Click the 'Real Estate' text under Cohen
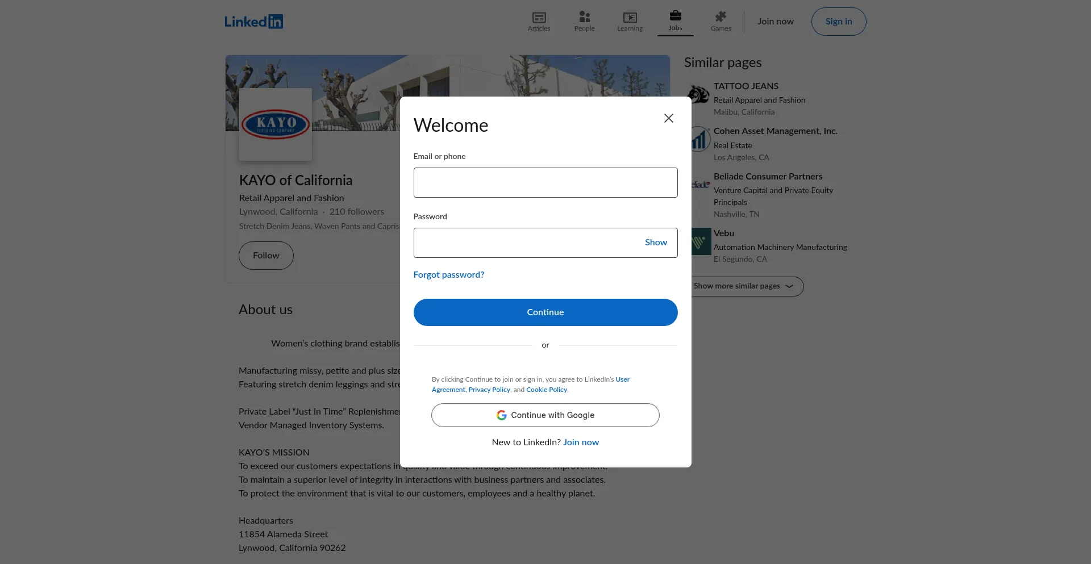The height and width of the screenshot is (564, 1091). tap(732, 146)
